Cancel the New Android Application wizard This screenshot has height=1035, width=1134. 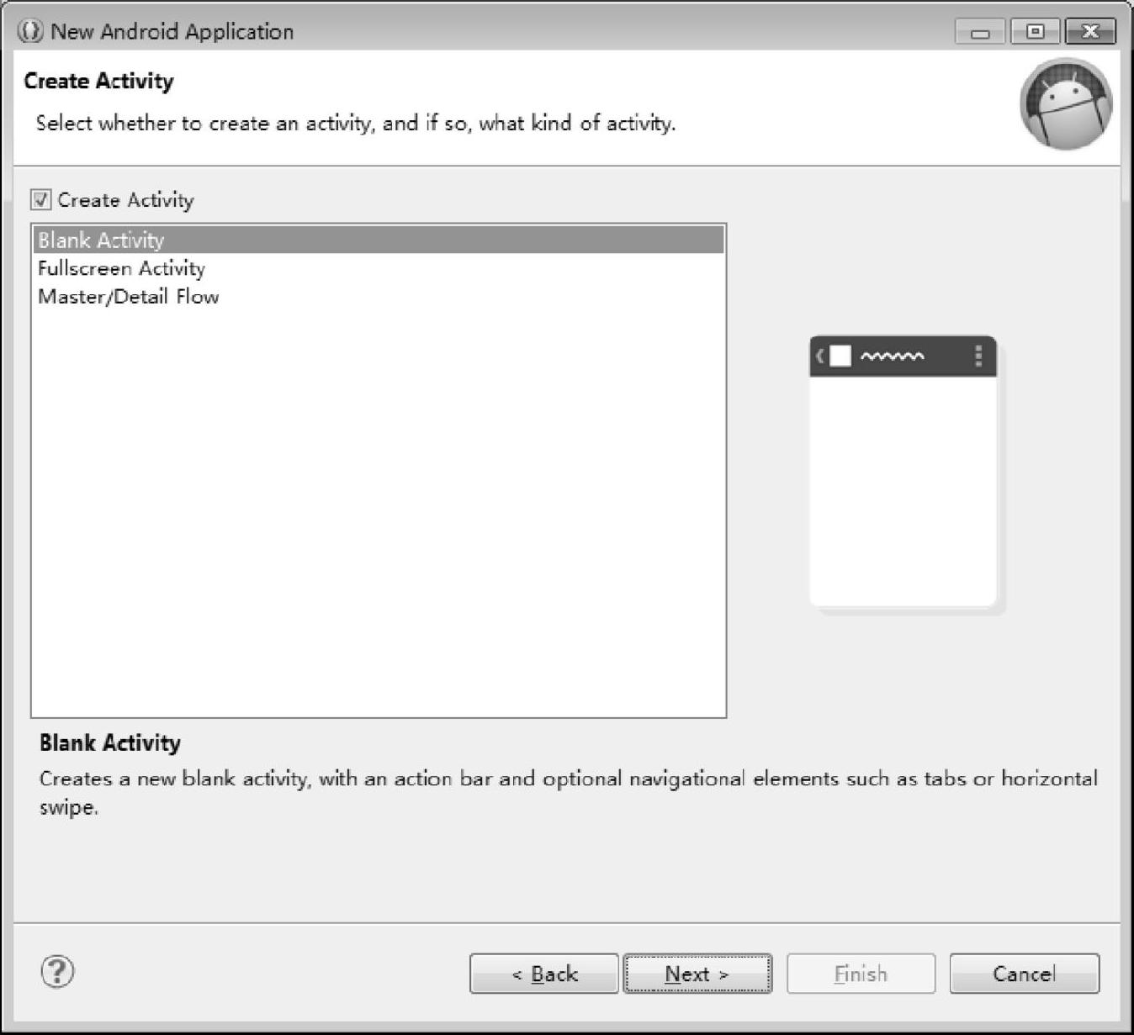pos(1024,974)
